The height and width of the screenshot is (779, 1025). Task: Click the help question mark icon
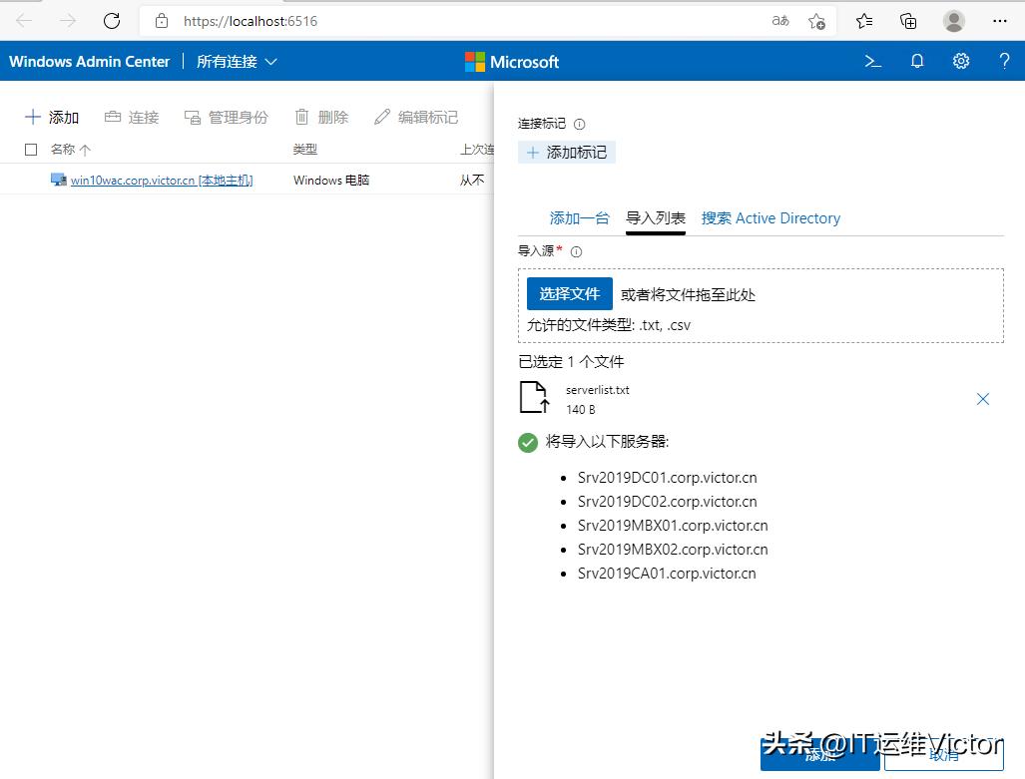pyautogui.click(x=1004, y=61)
